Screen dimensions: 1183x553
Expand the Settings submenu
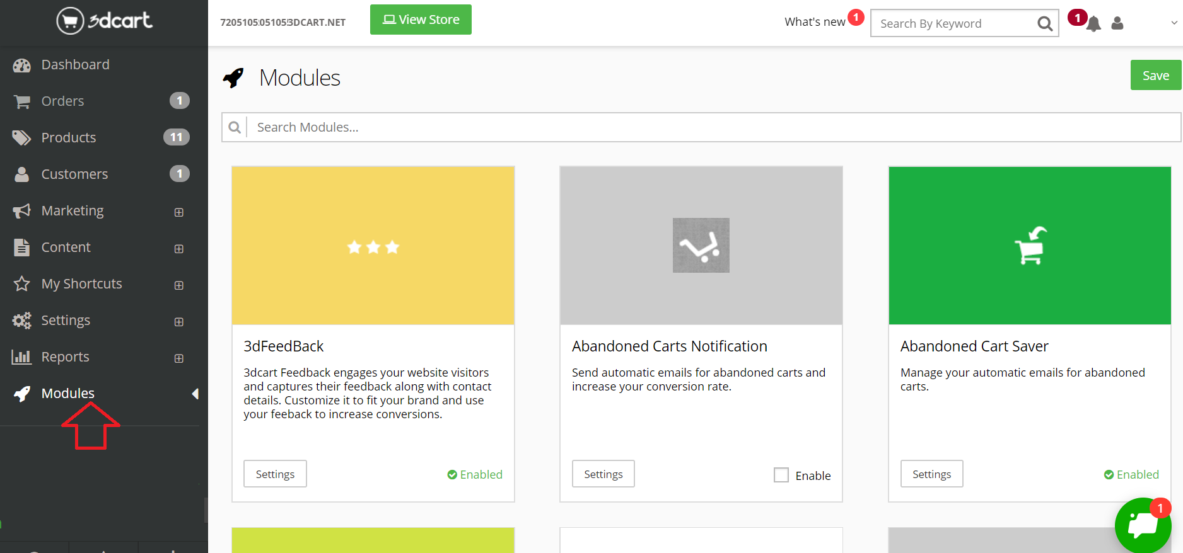click(x=179, y=322)
